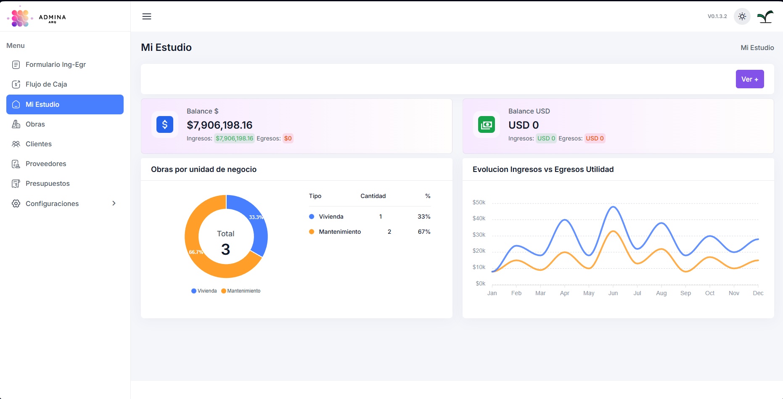Click the Configuraciones gear icon
783x399 pixels.
tap(16, 203)
